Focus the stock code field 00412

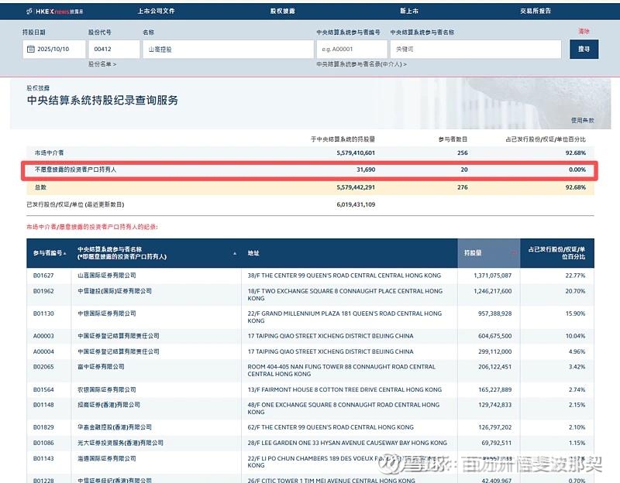(x=114, y=49)
